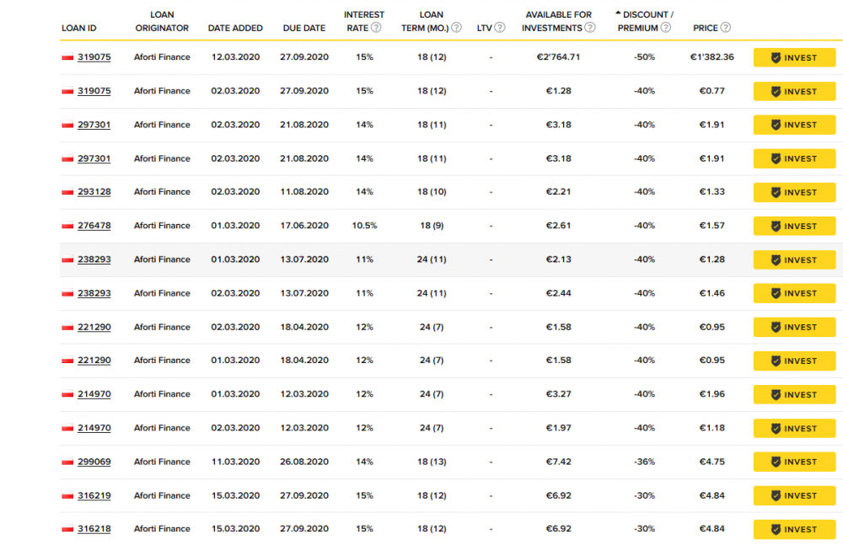Image resolution: width=843 pixels, height=545 pixels.
Task: Click the Available for Investments help icon
Action: [590, 28]
